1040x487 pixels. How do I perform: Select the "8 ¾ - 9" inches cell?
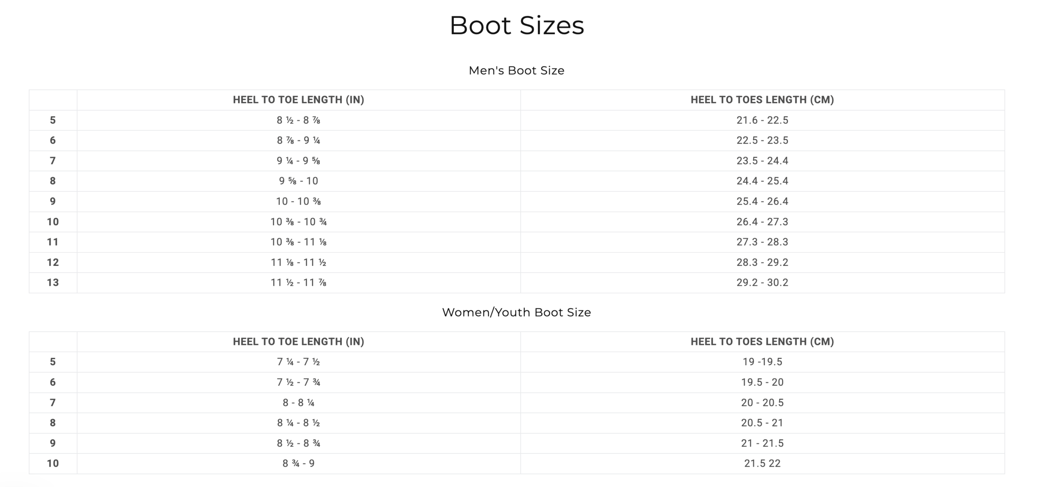click(x=298, y=463)
